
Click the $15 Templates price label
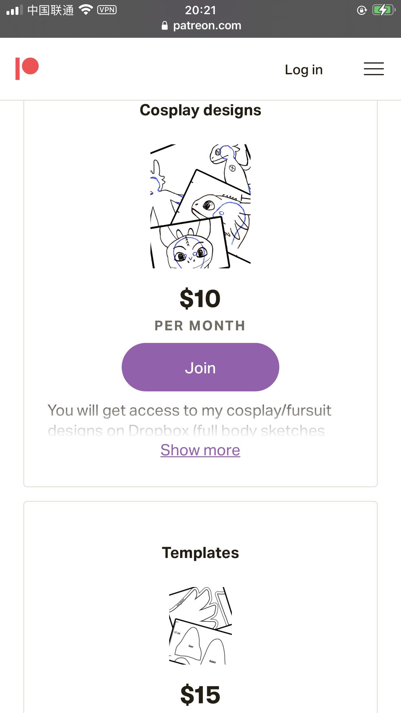200,695
